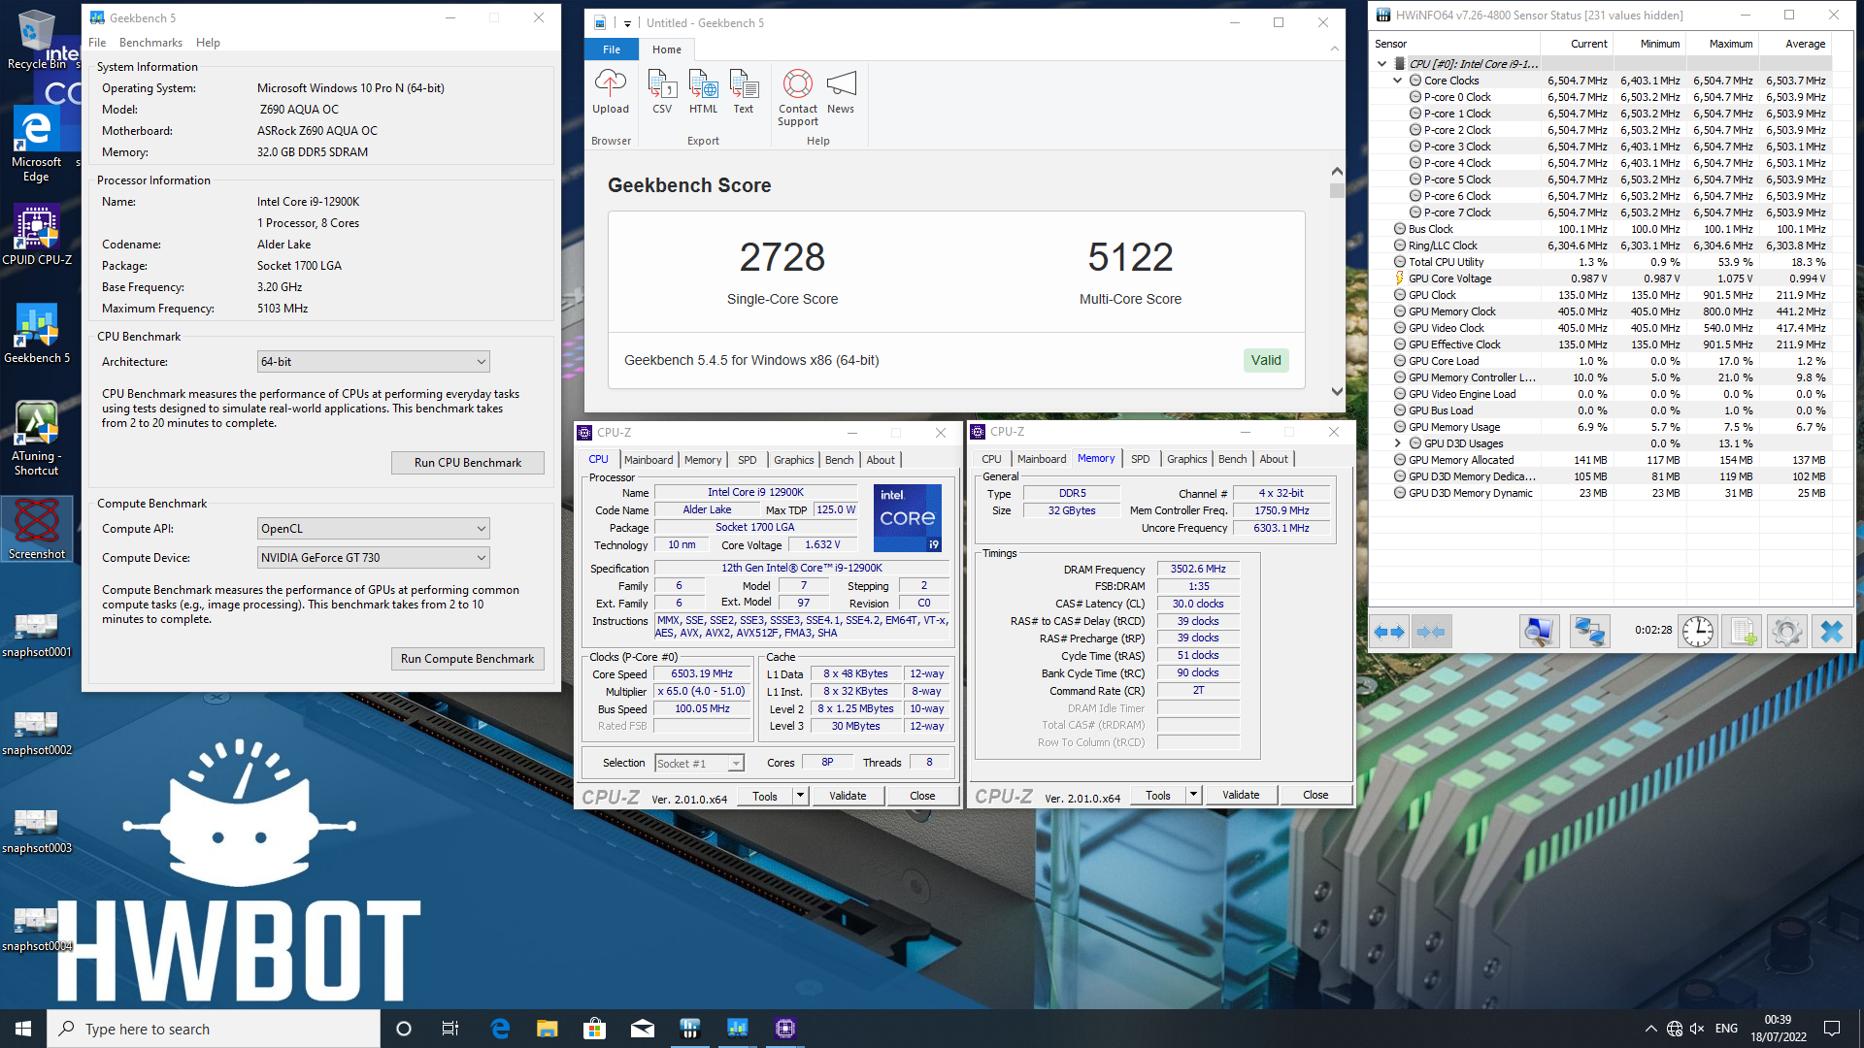Switch to Graphics tab in right CPU-Z
Image resolution: width=1864 pixels, height=1048 pixels.
click(1187, 459)
